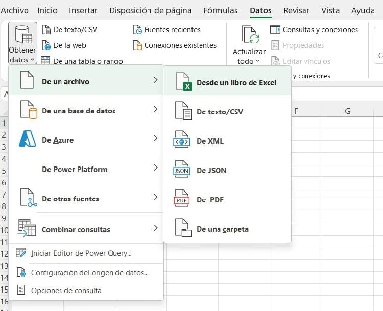
Task: Click the Azure logo icon
Action: (x=28, y=138)
